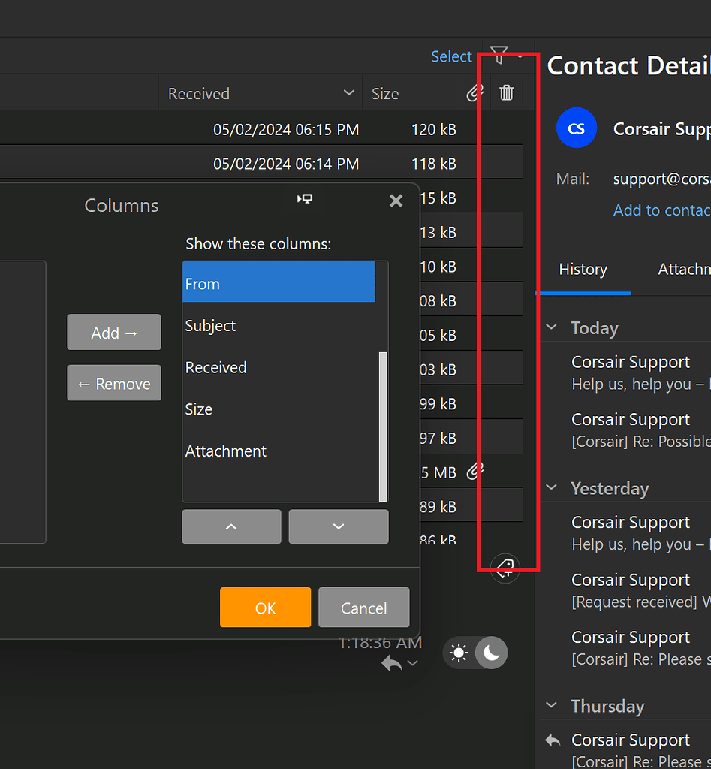This screenshot has height=769, width=711.
Task: Collapse the Thursday history group
Action: tap(552, 706)
